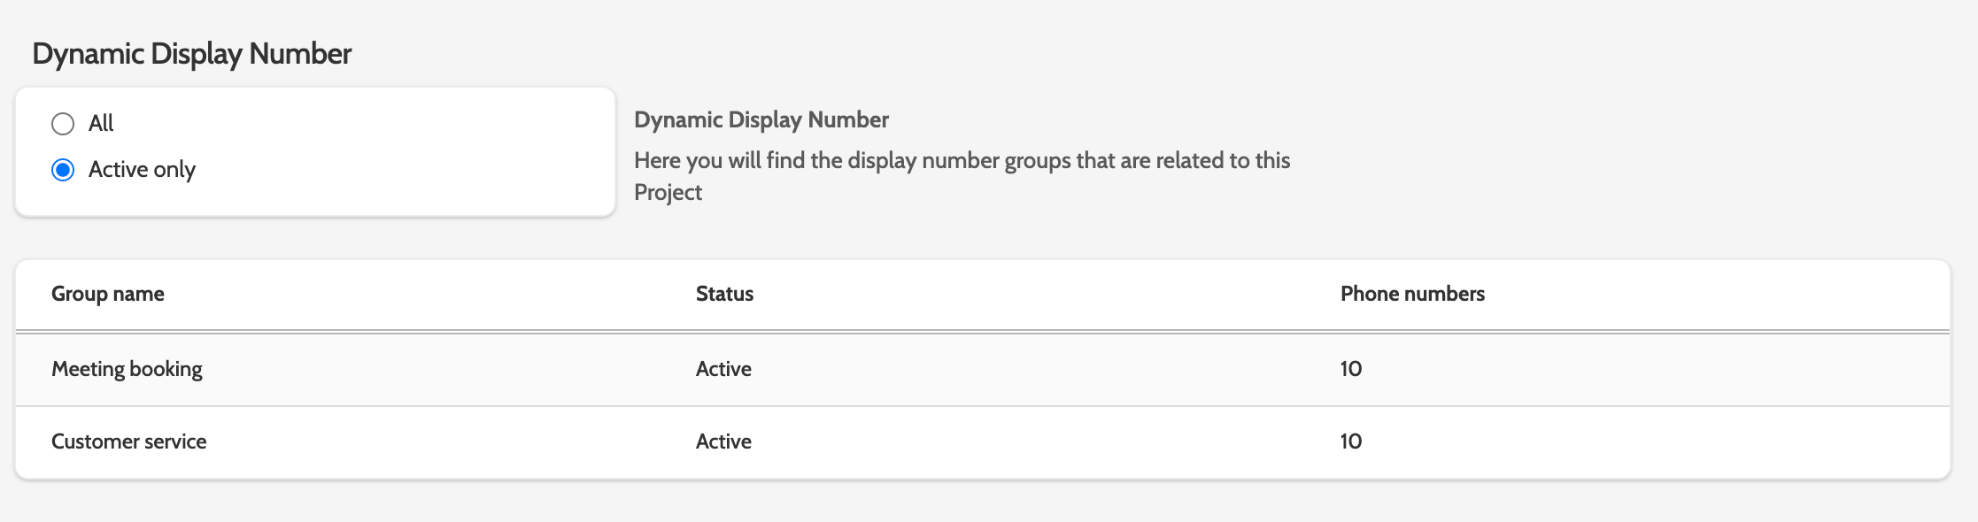Open the Meeting booking group
The width and height of the screenshot is (1978, 522).
coord(127,369)
